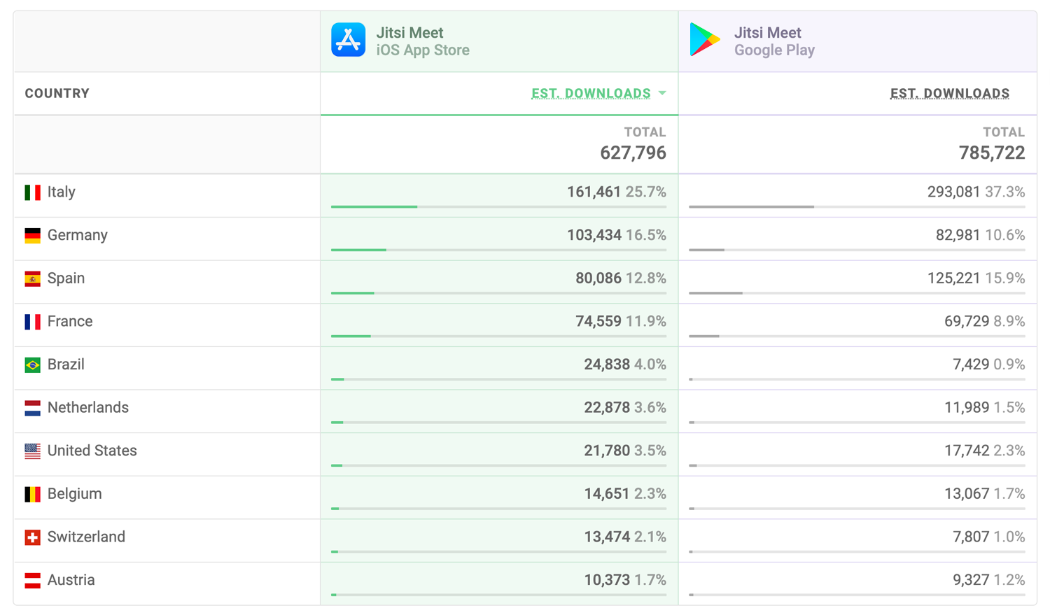Select the Belgium country name
The image size is (1050, 615).
75,494
